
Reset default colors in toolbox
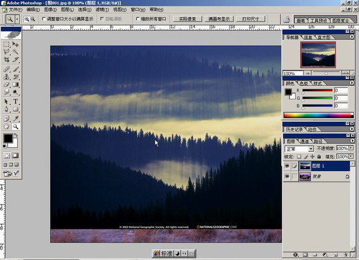click(x=4, y=146)
